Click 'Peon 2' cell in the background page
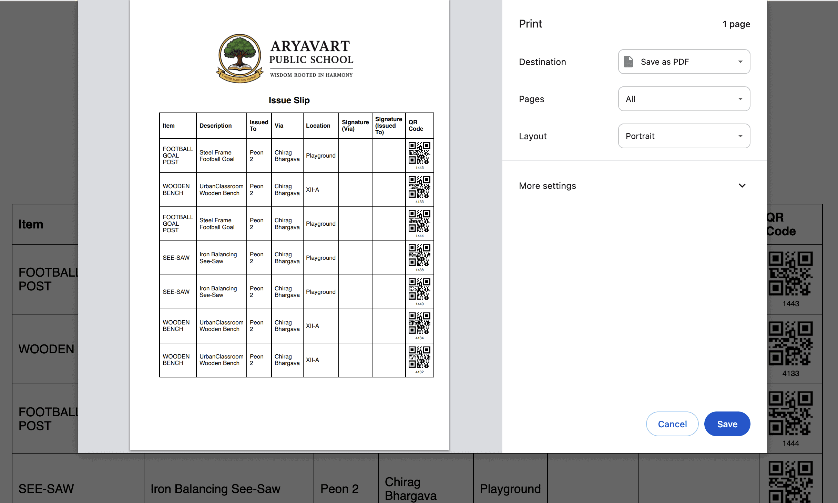 tap(339, 489)
